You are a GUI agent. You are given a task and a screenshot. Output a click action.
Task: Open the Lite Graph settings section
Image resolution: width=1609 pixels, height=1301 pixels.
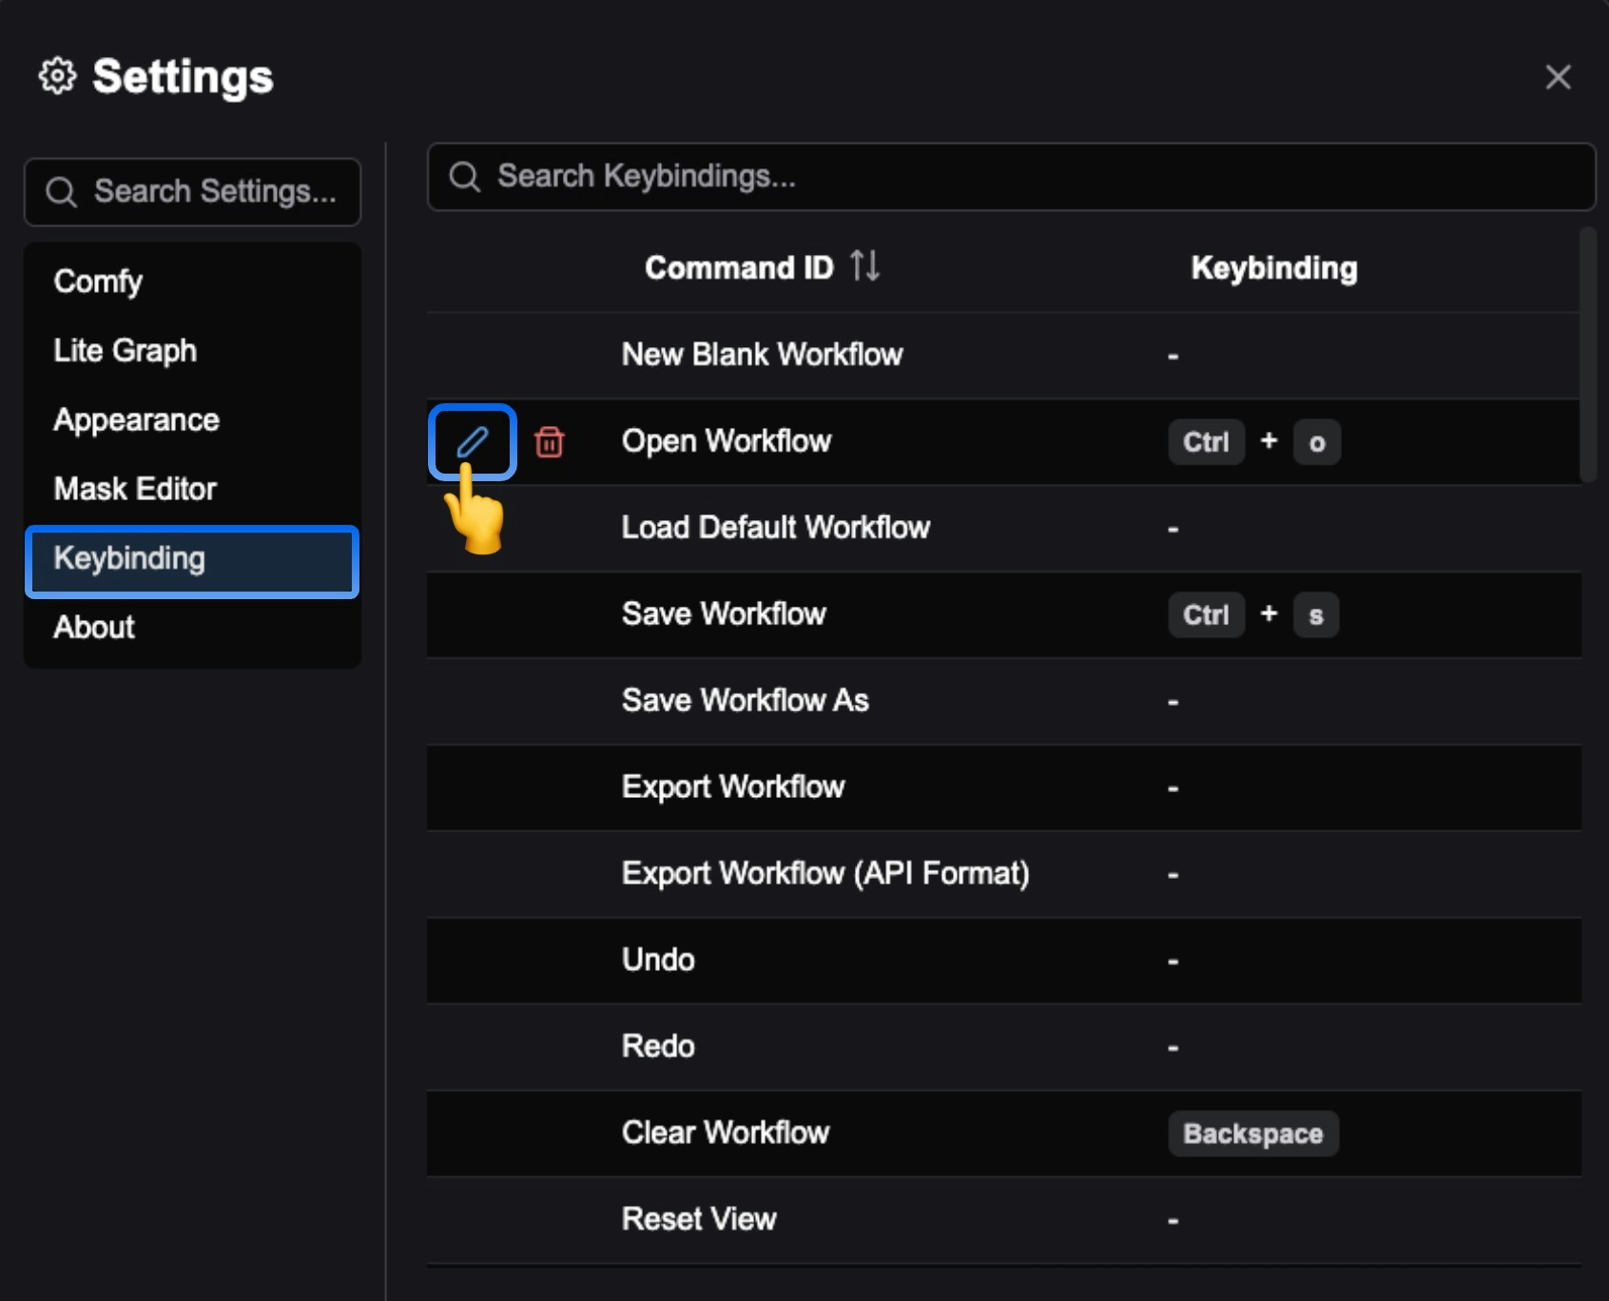point(125,350)
